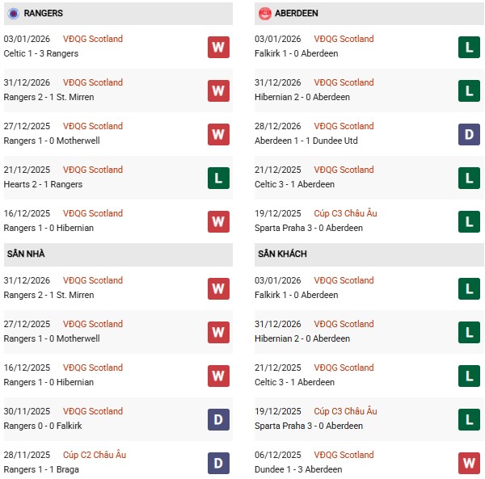Click W badge beside Celtic 1 - 3 Rangers

tap(218, 48)
